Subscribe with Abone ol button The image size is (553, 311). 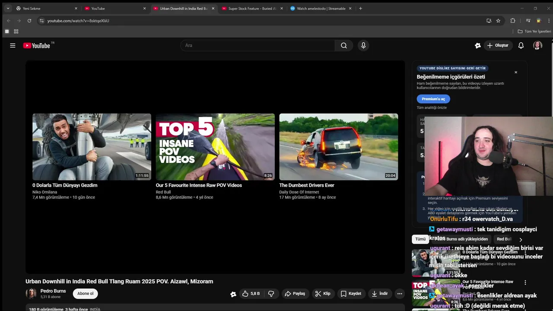(x=86, y=294)
